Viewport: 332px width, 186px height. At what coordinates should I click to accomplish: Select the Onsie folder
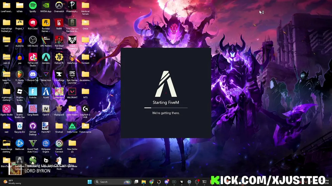pos(85,24)
